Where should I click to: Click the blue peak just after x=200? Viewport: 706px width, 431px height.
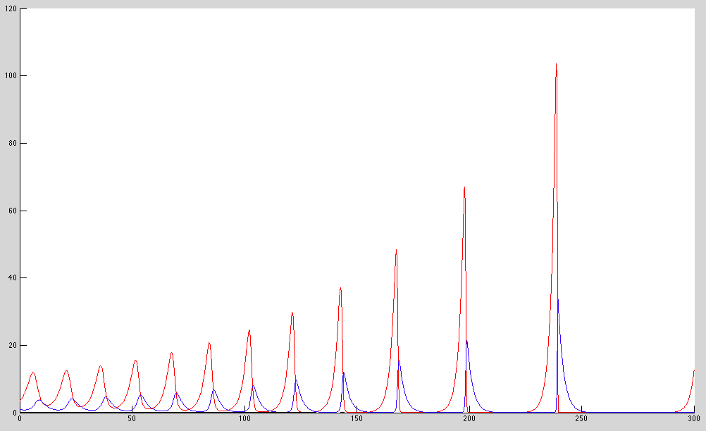[x=466, y=342]
